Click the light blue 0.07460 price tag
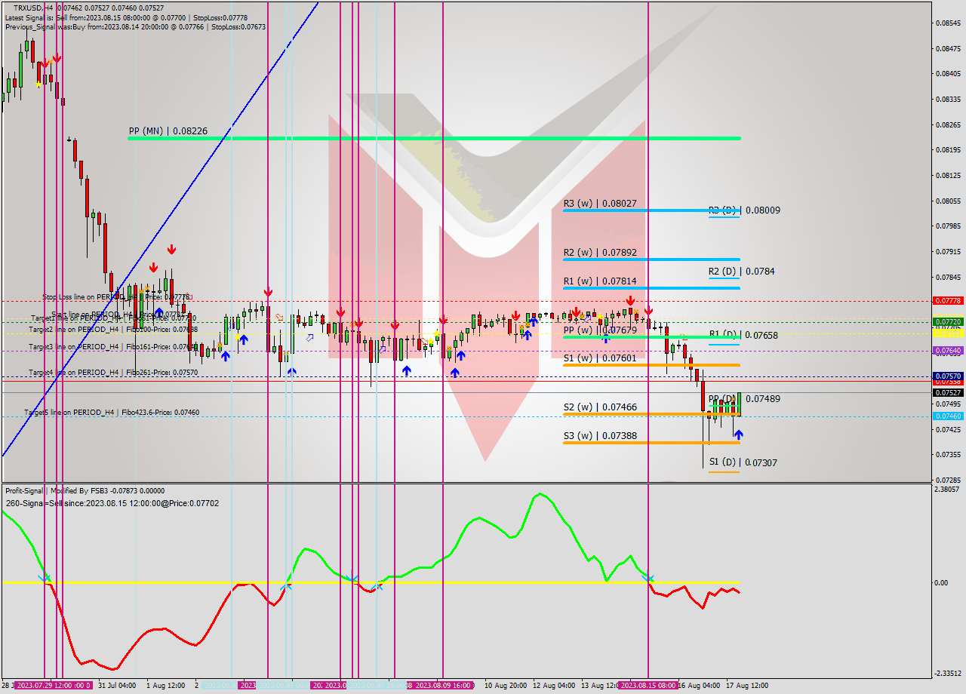The height and width of the screenshot is (694, 966). [948, 416]
